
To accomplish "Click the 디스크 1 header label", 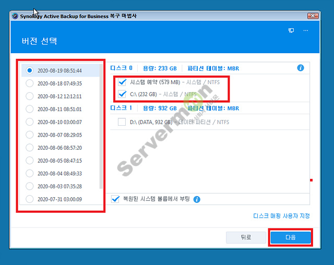I will pyautogui.click(x=121, y=108).
